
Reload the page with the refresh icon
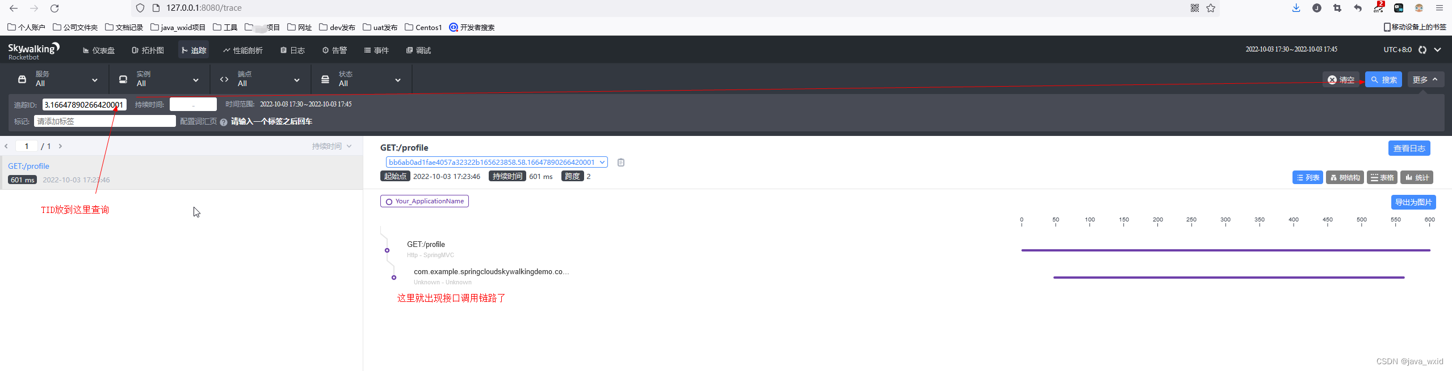(54, 8)
